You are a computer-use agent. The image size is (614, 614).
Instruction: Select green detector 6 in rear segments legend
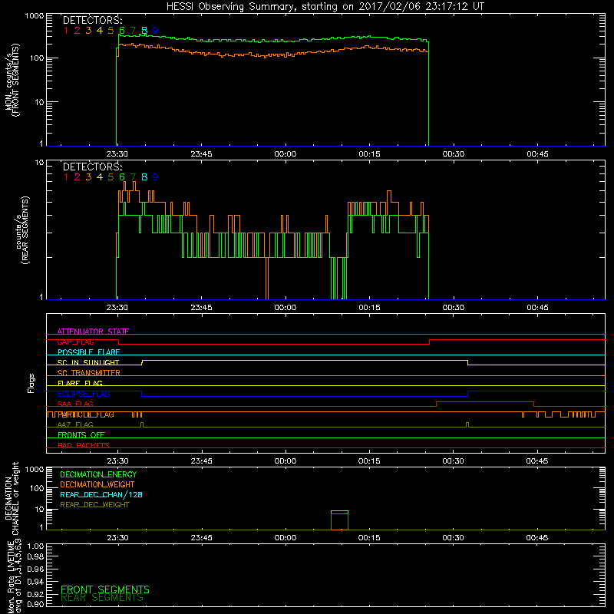coord(122,177)
